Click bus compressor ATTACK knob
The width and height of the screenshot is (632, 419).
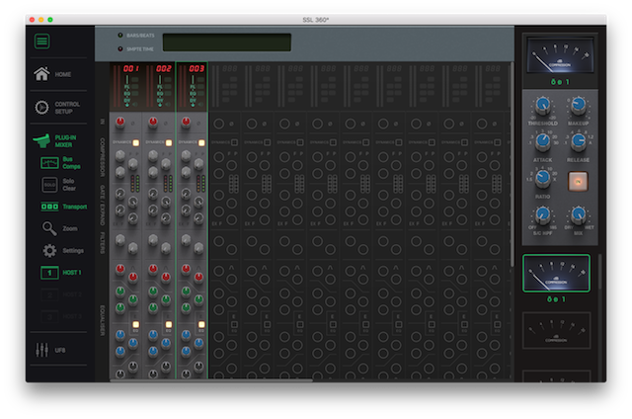pyautogui.click(x=542, y=140)
